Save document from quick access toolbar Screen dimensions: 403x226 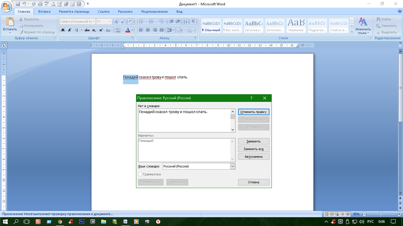[x=18, y=4]
